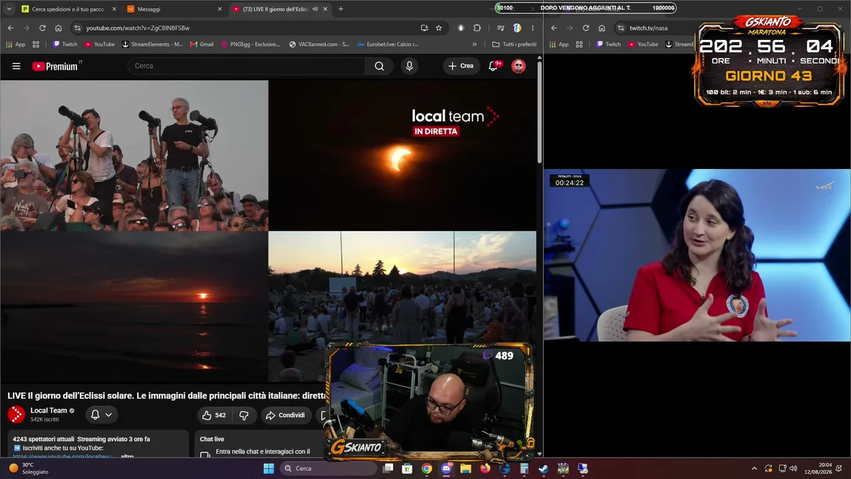The height and width of the screenshot is (479, 851).
Task: Expand the Chrome tab search dropdown
Action: point(9,9)
